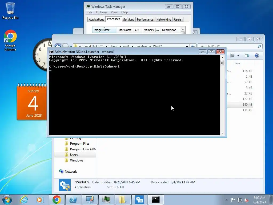Switch to Task Manager taskbar icon

(106, 200)
